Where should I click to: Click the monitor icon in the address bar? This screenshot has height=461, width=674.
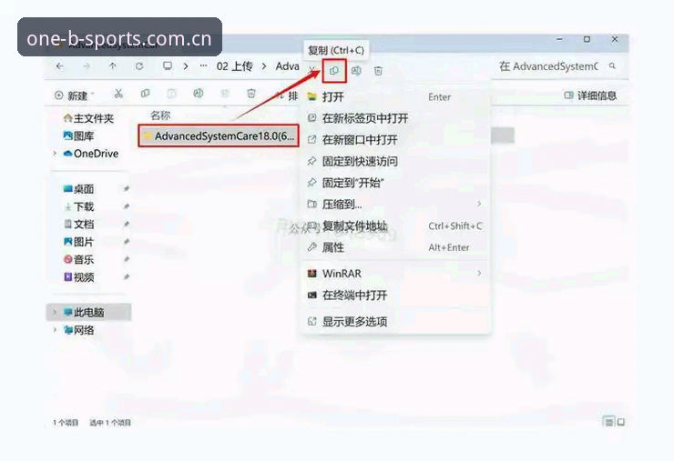point(168,66)
